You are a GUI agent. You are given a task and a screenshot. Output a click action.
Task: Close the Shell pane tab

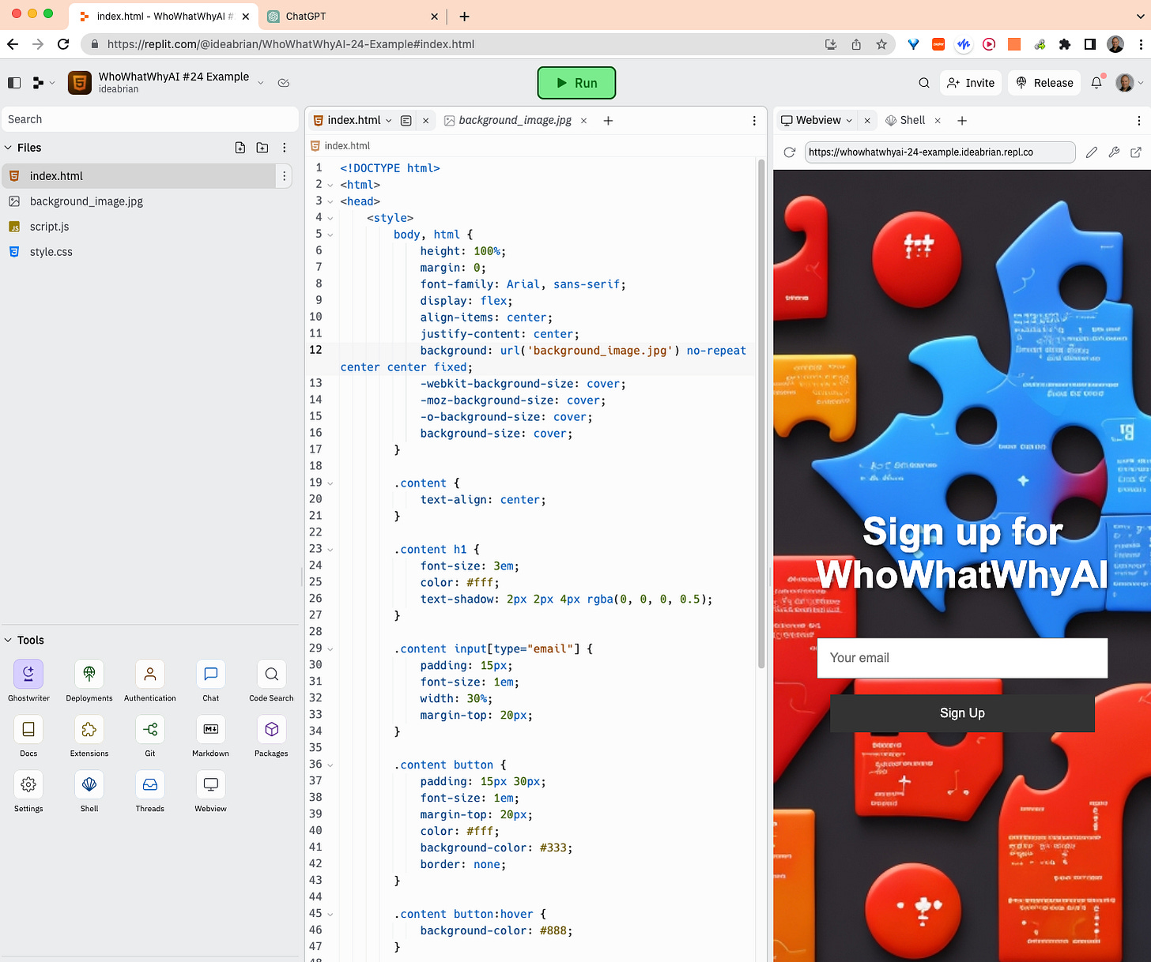pyautogui.click(x=938, y=121)
